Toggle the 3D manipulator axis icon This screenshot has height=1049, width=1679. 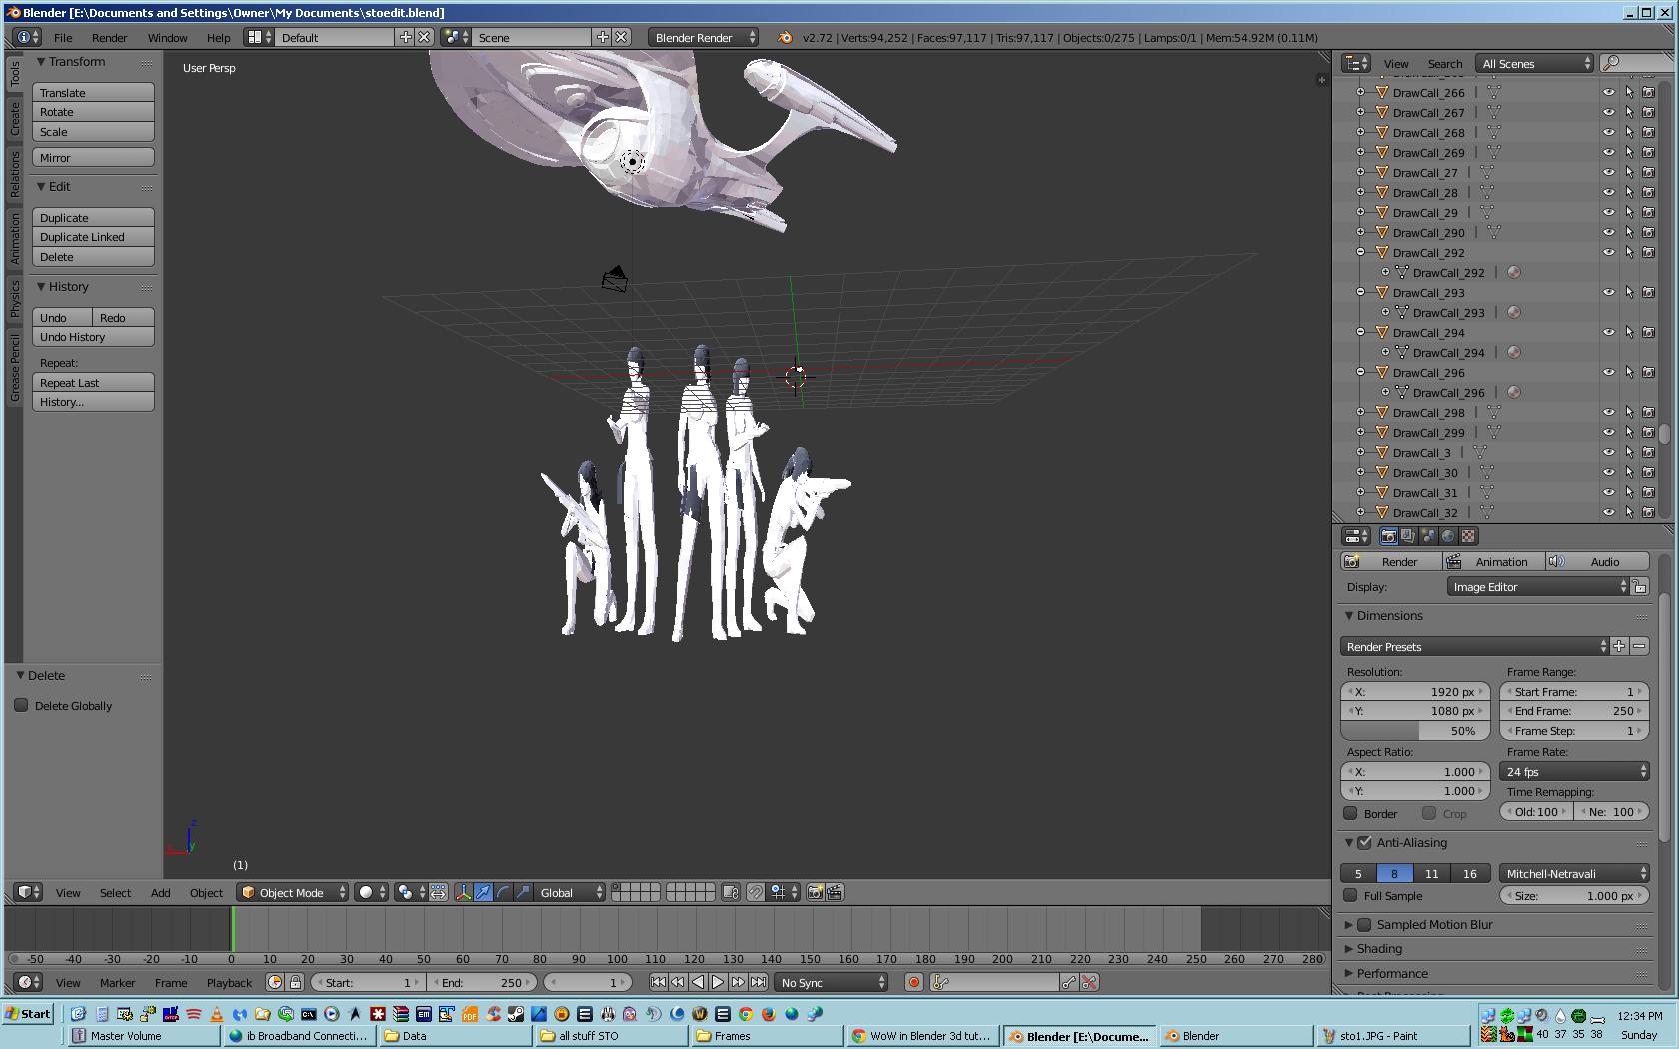464,893
